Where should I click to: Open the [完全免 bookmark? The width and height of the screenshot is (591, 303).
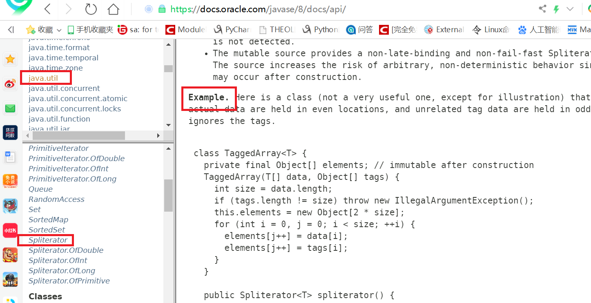click(397, 29)
